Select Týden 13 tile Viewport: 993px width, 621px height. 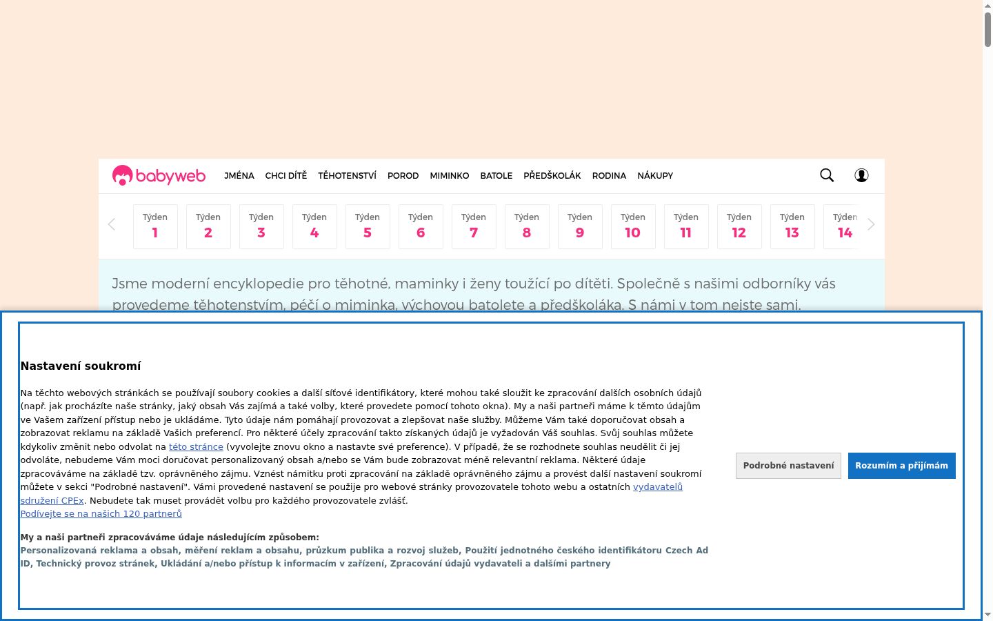click(x=792, y=226)
